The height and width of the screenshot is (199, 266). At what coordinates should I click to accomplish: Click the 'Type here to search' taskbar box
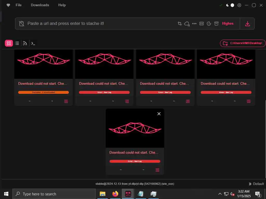(54, 194)
